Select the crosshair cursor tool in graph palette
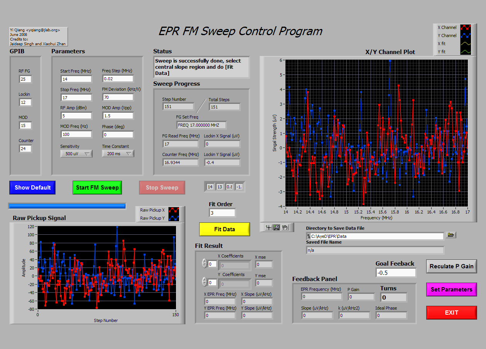 pyautogui.click(x=269, y=227)
